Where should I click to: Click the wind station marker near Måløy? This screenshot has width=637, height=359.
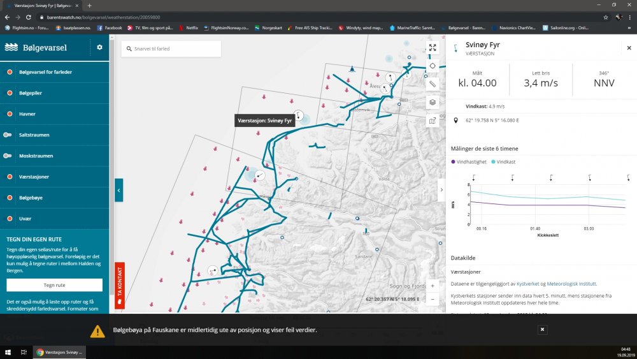tap(260, 175)
